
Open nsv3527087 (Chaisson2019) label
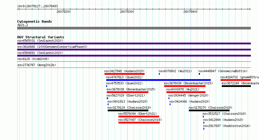click(x=140, y=120)
